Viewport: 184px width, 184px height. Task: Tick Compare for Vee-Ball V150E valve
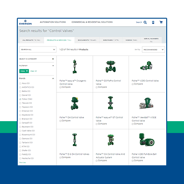tap(133, 124)
